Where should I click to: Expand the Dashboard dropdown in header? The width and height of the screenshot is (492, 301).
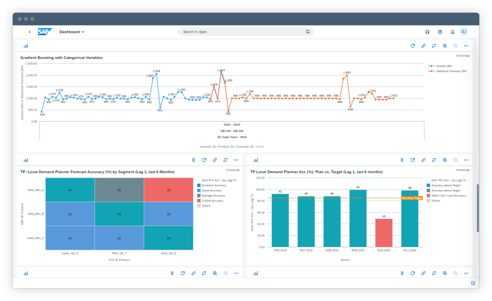[x=72, y=32]
